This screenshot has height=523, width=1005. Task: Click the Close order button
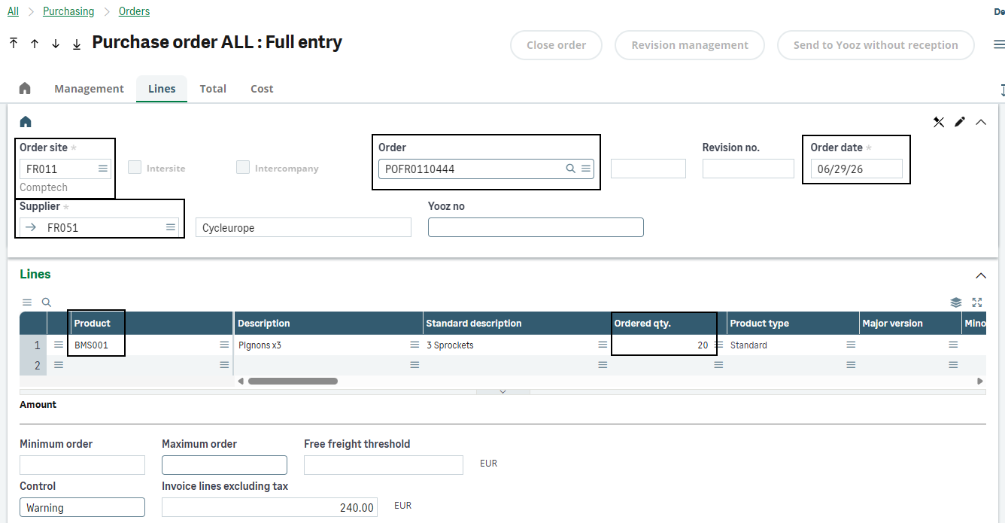(557, 45)
